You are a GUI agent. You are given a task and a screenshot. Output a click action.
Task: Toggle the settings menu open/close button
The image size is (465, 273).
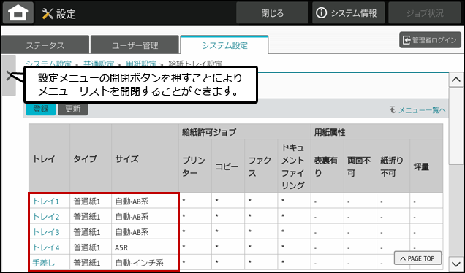tap(9, 76)
